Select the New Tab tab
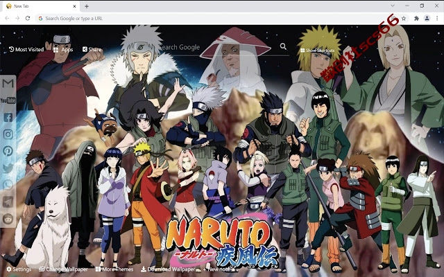 41,6
